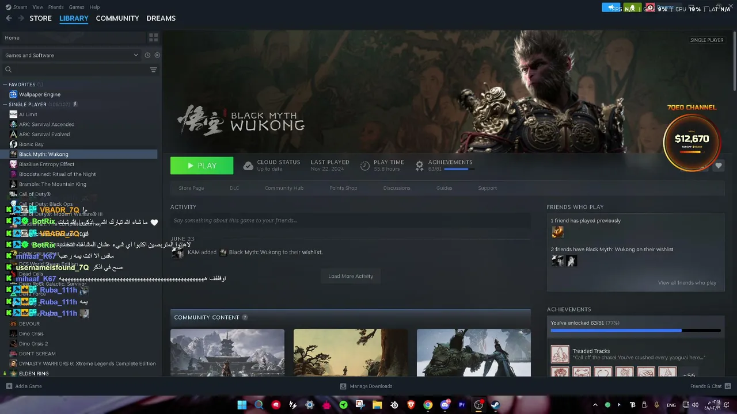Click the achievements progress bar
The image size is (737, 414).
(636, 331)
